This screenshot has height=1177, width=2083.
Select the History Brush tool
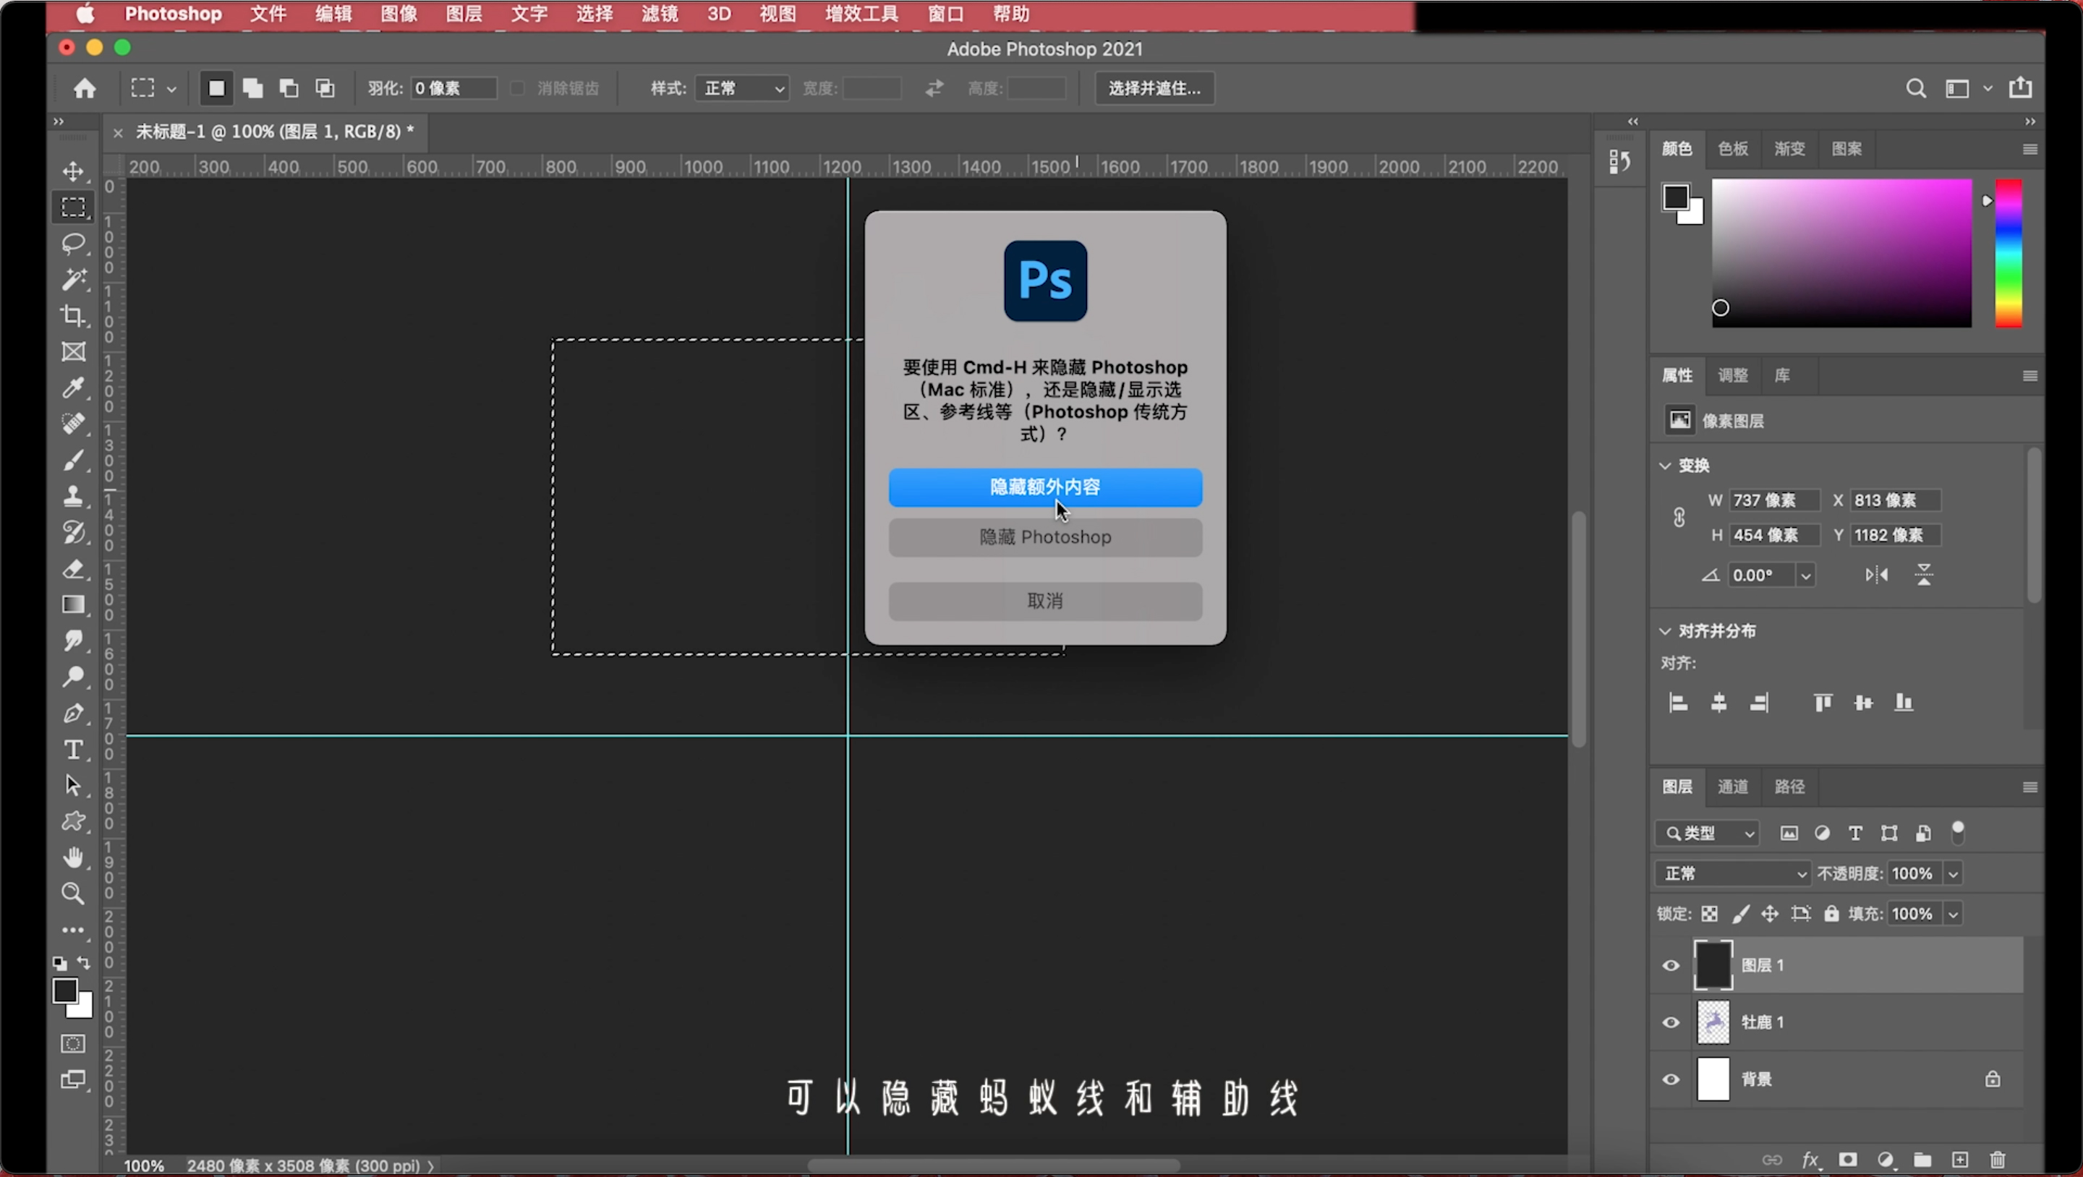pyautogui.click(x=74, y=532)
